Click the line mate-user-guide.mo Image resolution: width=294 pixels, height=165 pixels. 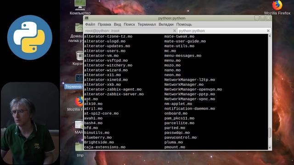pyautogui.click(x=185, y=41)
